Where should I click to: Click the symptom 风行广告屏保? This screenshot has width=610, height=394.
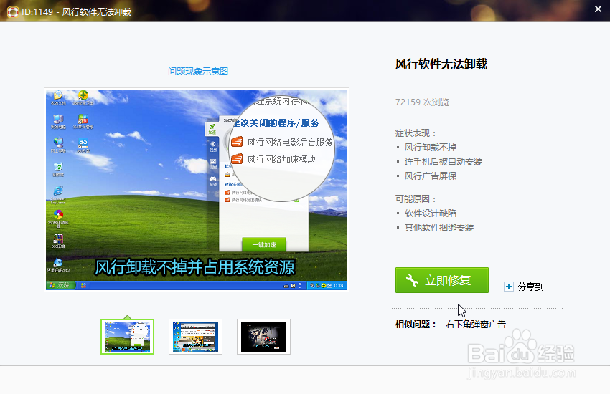(431, 176)
